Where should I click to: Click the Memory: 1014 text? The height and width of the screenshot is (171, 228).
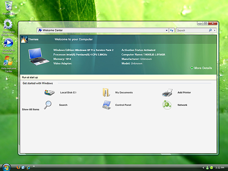click(x=62, y=59)
